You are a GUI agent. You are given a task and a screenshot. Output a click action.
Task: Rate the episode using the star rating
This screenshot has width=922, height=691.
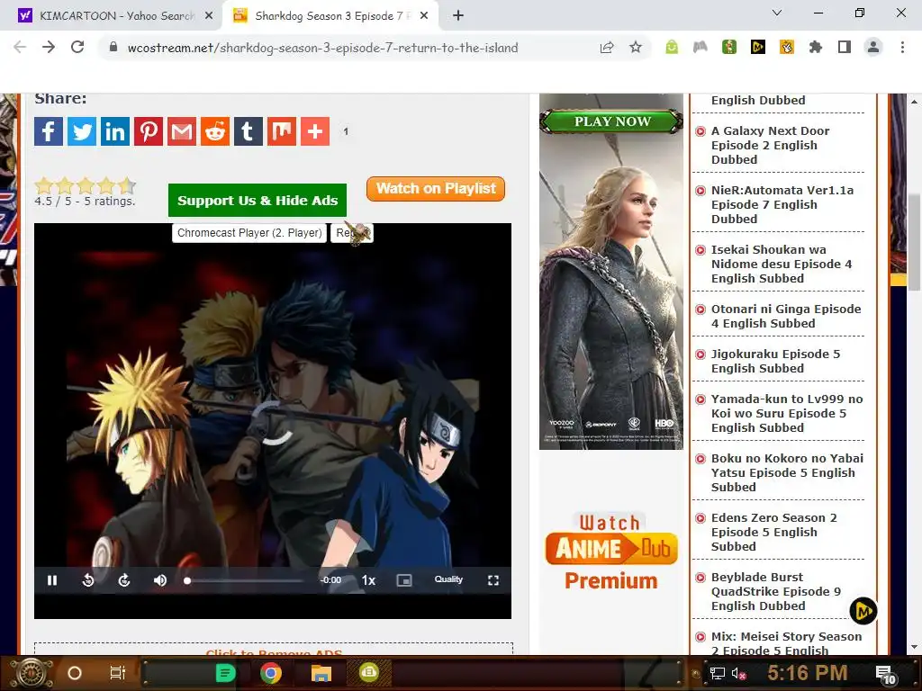pos(86,185)
